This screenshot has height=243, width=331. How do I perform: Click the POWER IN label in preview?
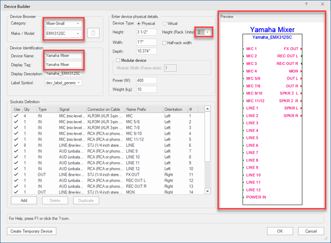pyautogui.click(x=256, y=197)
